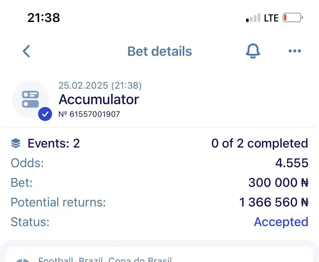The height and width of the screenshot is (262, 319).
Task: Tap the battery indicator in status bar
Action: click(293, 18)
